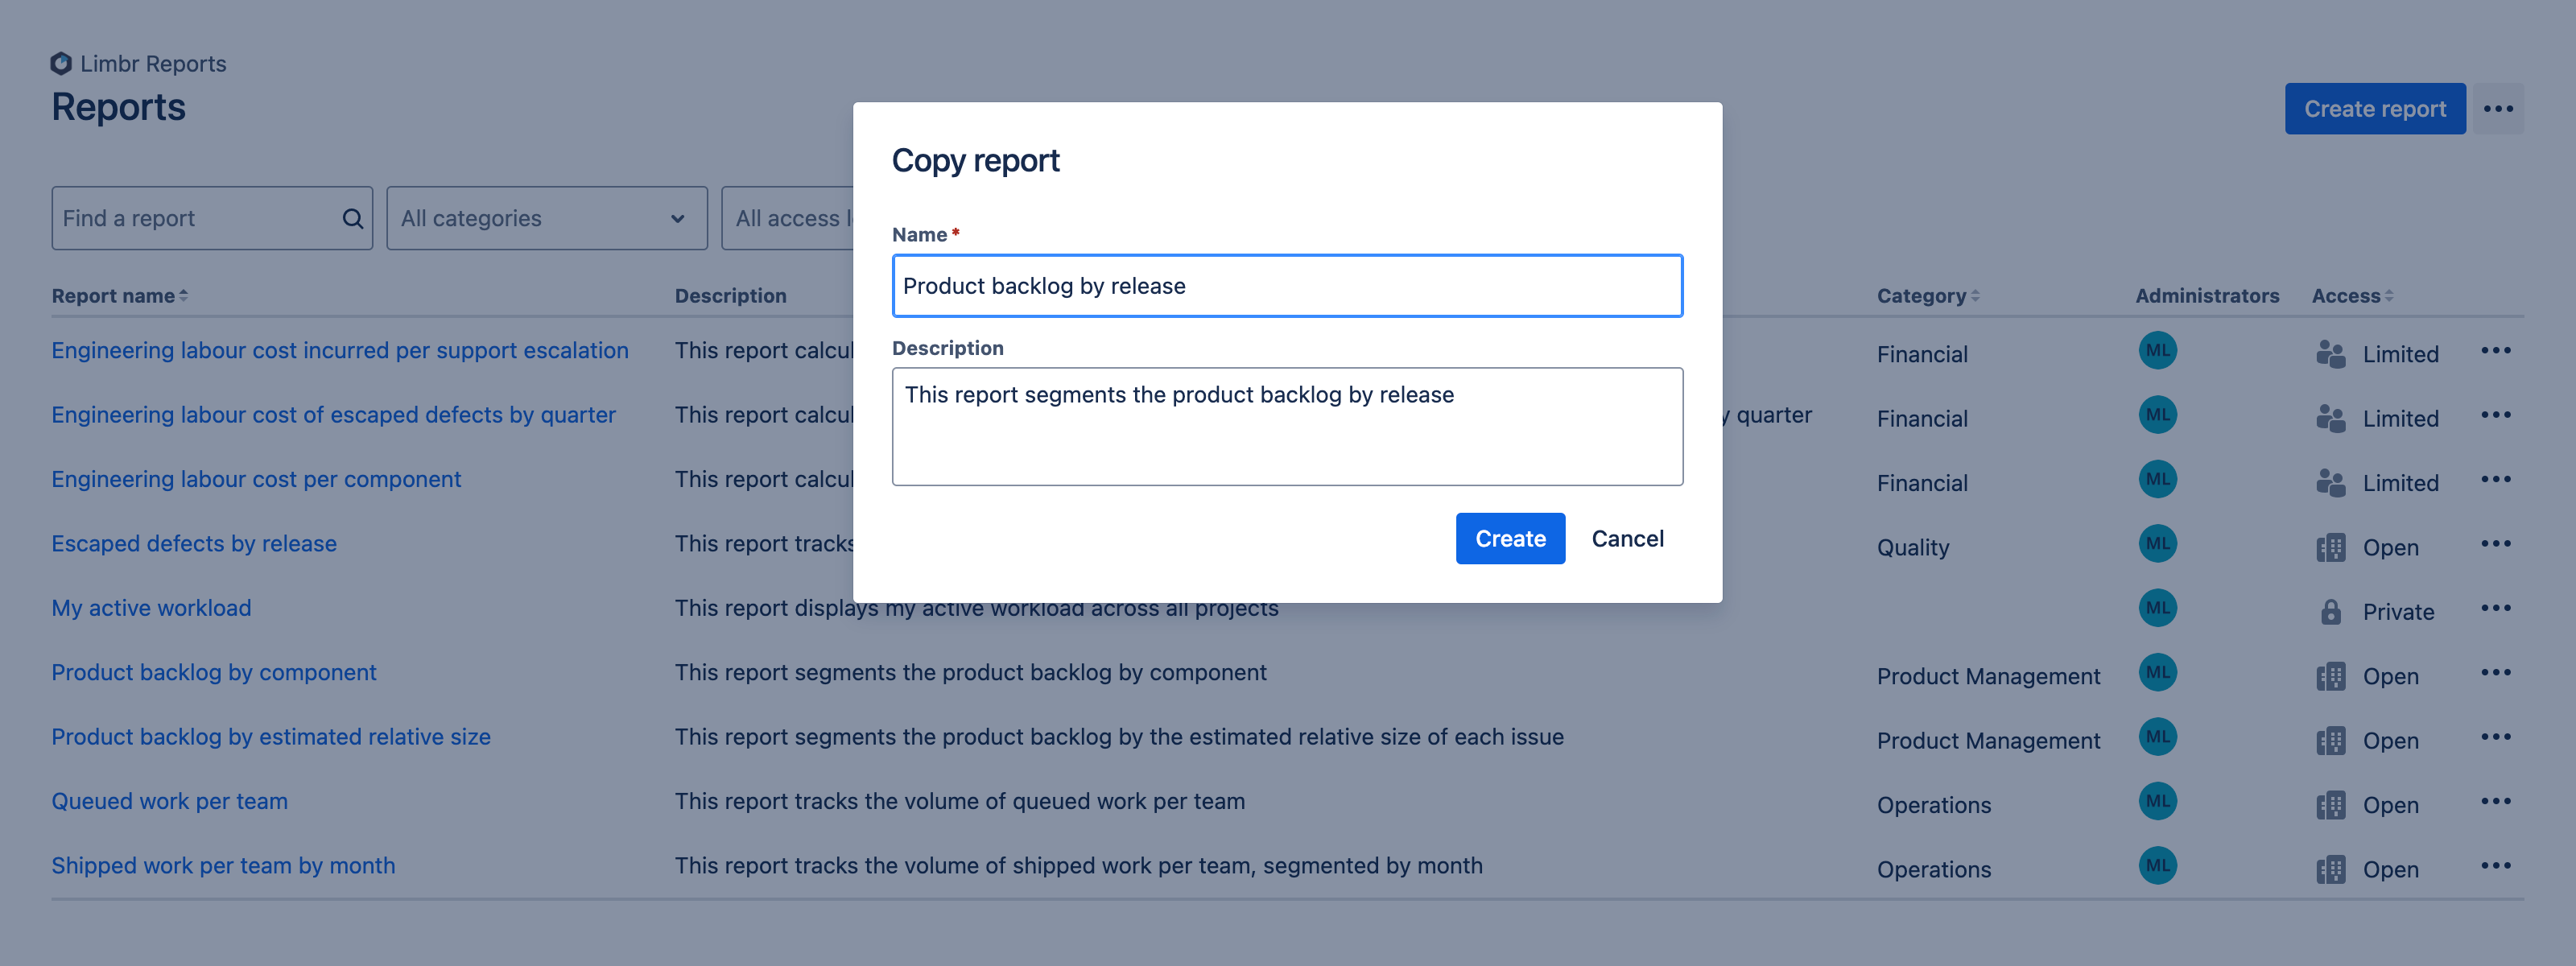Open row menu for Escaped defects by release

[x=2495, y=543]
